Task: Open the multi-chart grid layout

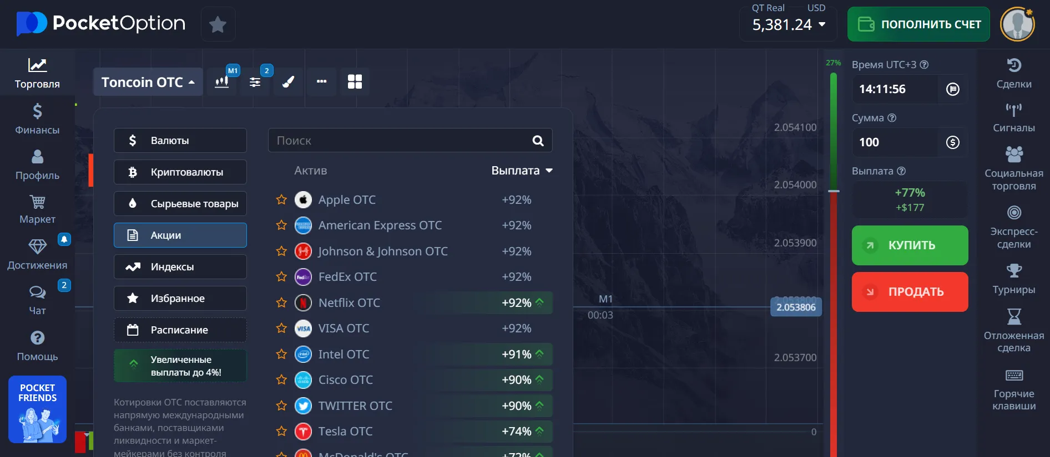Action: [355, 82]
